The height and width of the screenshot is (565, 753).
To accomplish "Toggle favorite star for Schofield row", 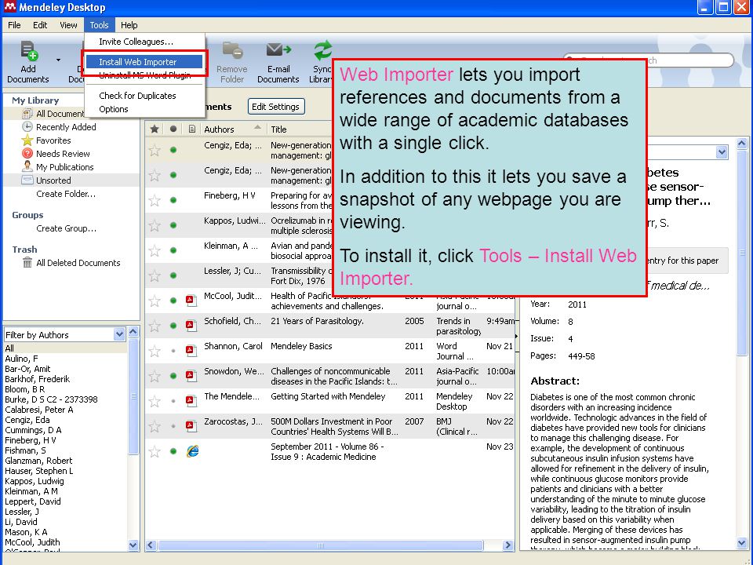I will click(x=155, y=326).
